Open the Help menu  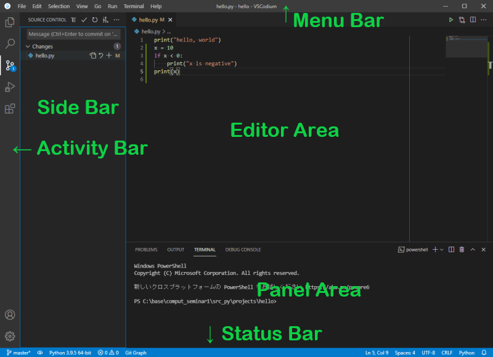(x=156, y=6)
